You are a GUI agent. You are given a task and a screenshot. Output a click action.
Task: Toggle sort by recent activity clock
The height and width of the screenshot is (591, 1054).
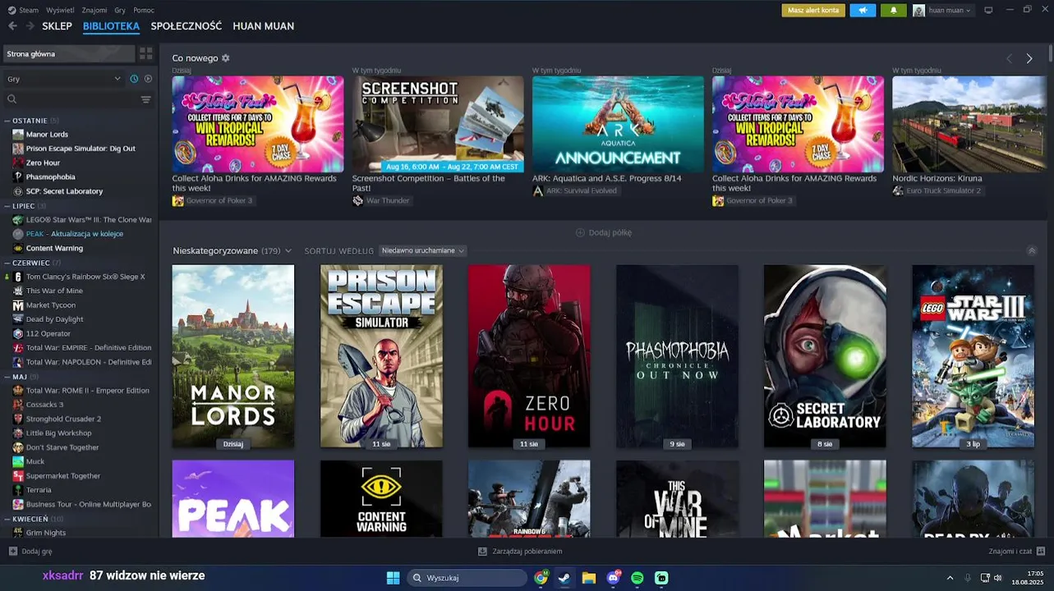point(134,79)
